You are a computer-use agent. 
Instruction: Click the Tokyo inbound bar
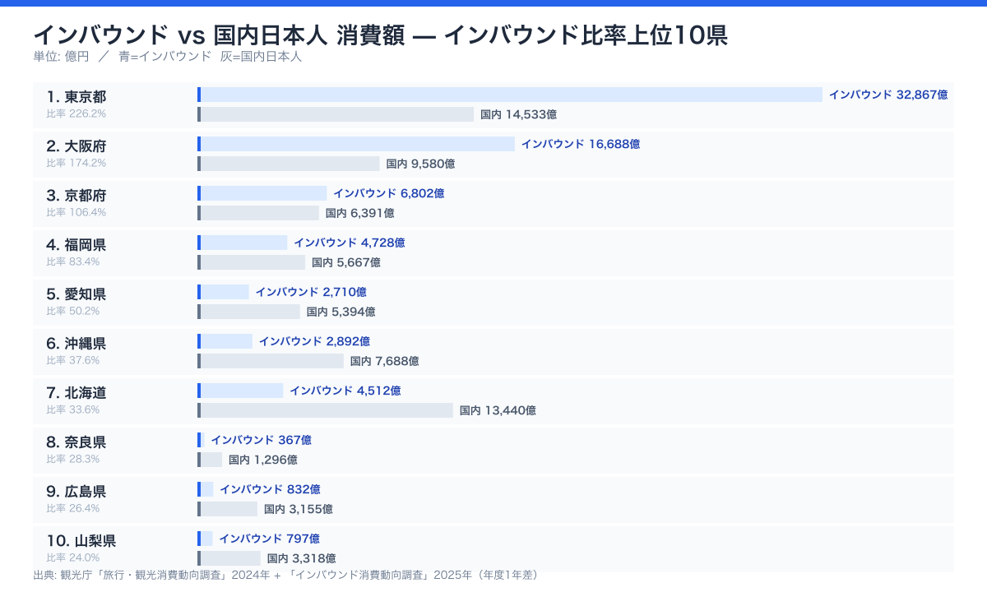coord(510,95)
